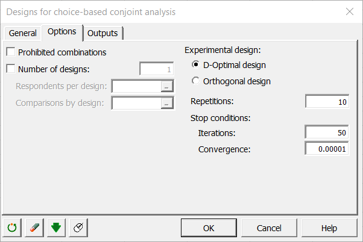The height and width of the screenshot is (242, 363).
Task: Select the D-Optimal design radio button
Action: click(x=195, y=65)
